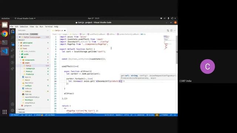Viewport: 237px width, 133px height.
Task: Click the Visual Studio Code dock icon
Action: click(5, 51)
